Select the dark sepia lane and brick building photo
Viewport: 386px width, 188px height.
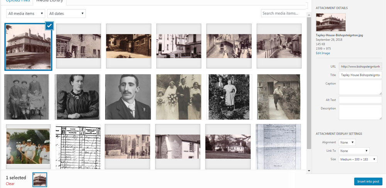[129, 46]
